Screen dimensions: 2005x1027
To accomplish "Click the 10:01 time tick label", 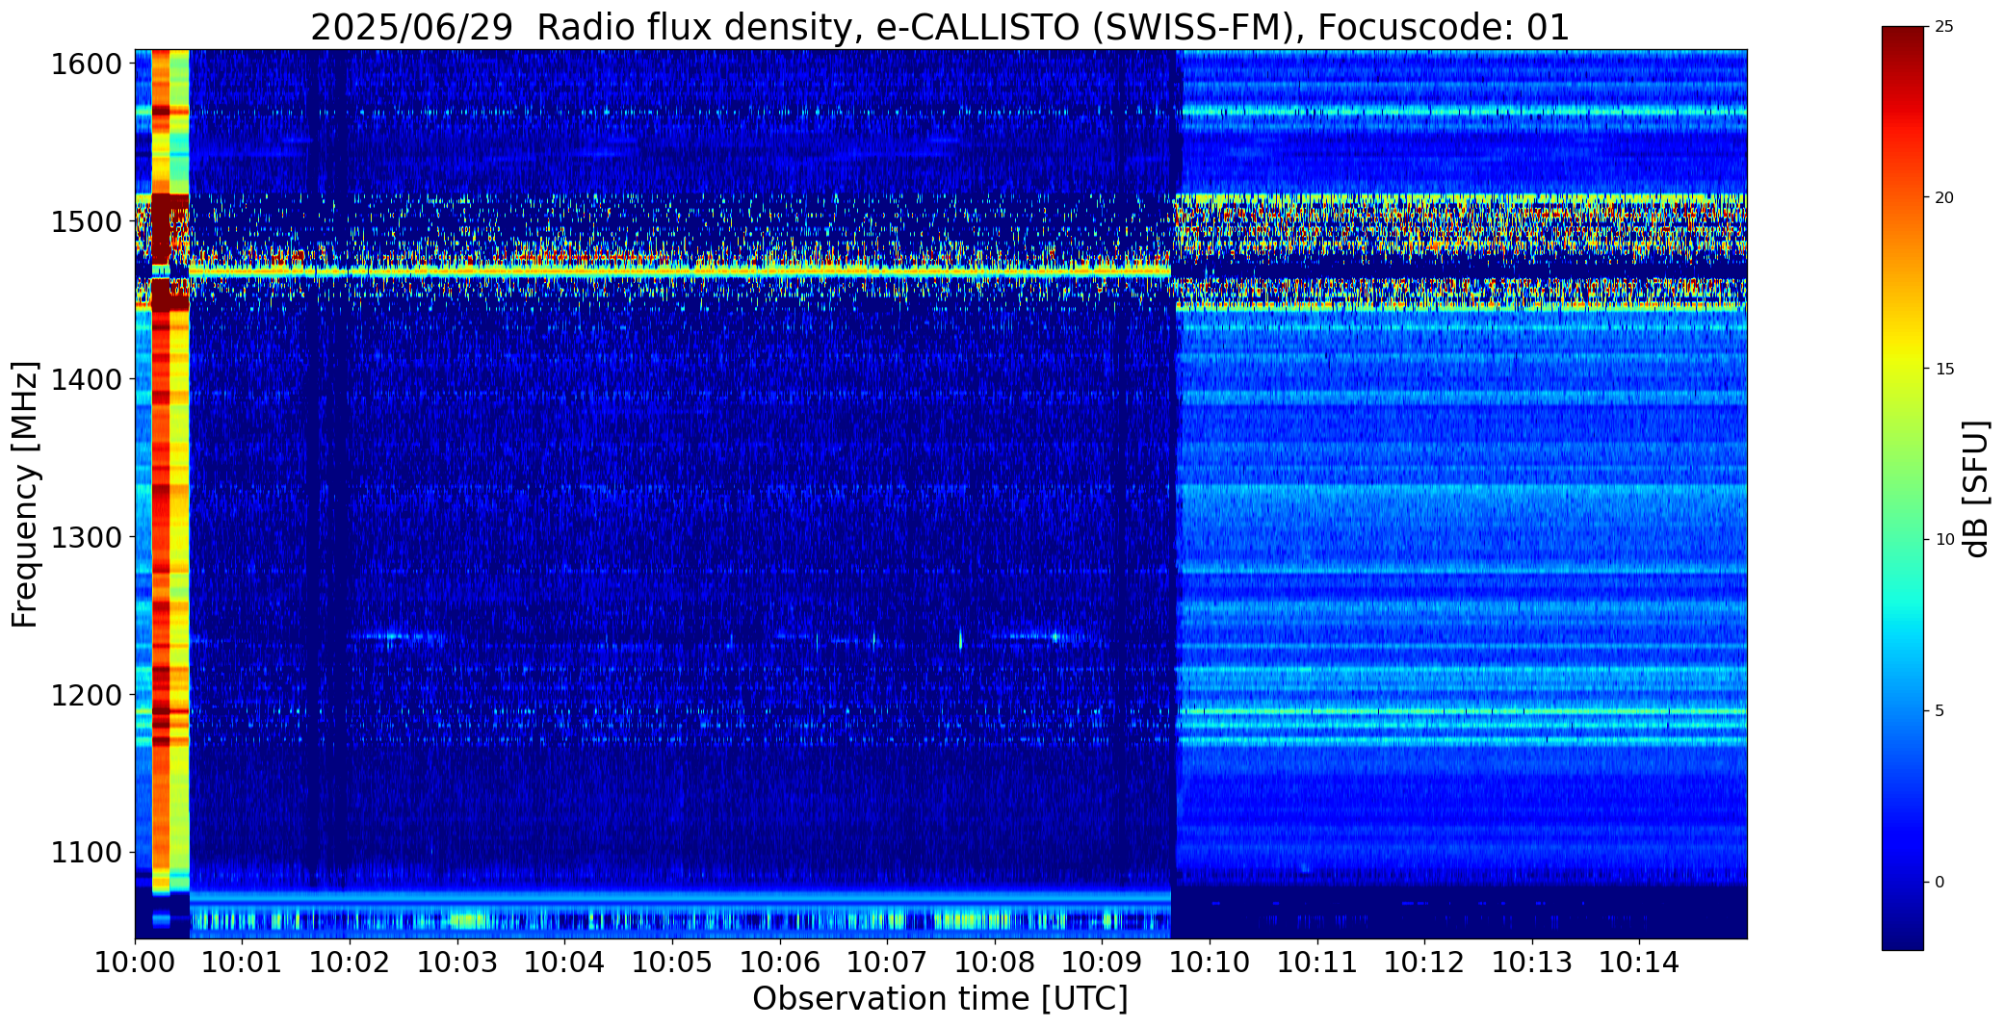I will point(243,963).
